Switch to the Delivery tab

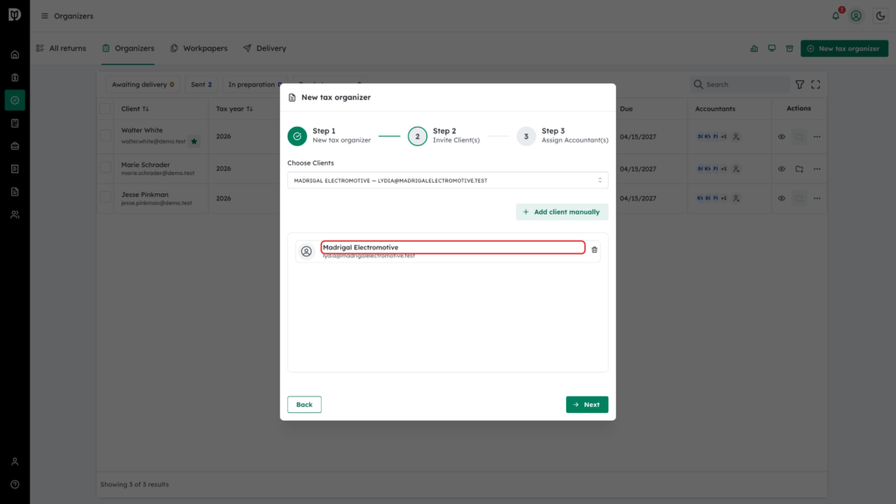[x=264, y=49]
